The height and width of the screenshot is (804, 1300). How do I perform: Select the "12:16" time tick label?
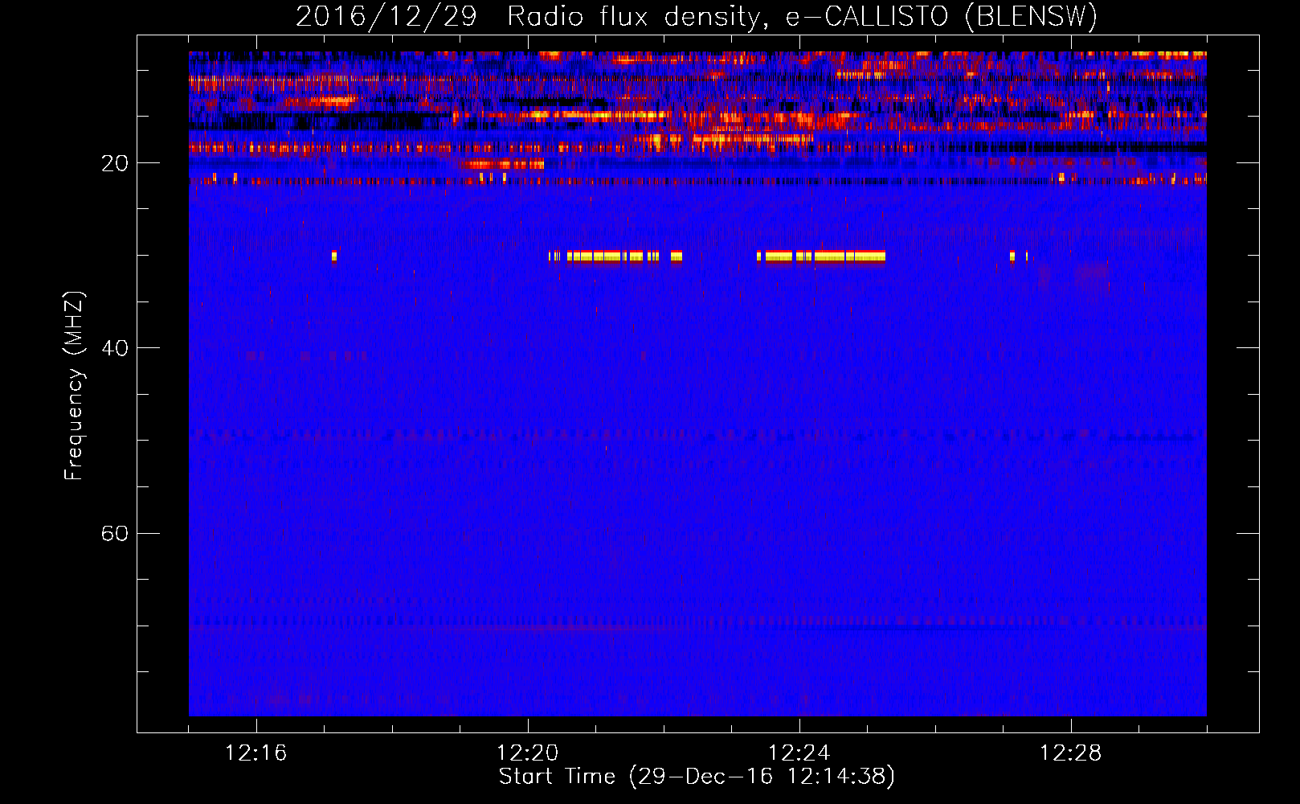point(256,753)
